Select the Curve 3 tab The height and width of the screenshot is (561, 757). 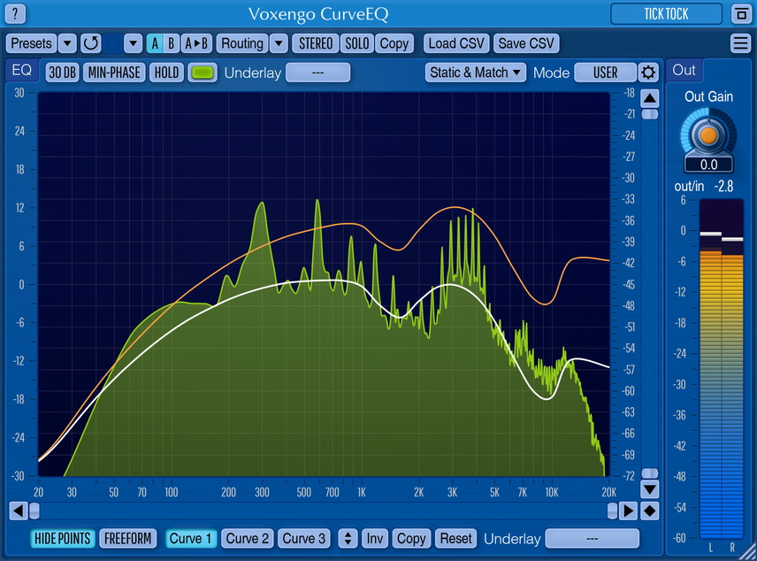coord(303,538)
